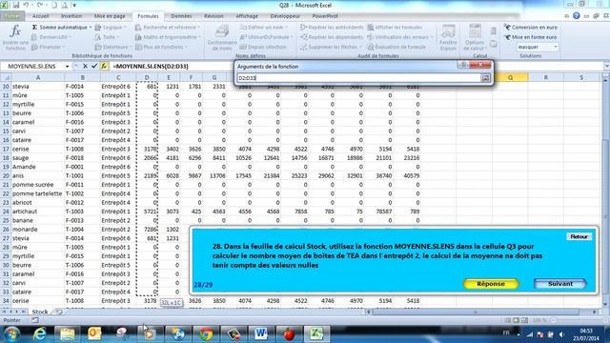The image size is (610, 343).
Task: Open Options de calcul dropdown
Action: coord(475,38)
